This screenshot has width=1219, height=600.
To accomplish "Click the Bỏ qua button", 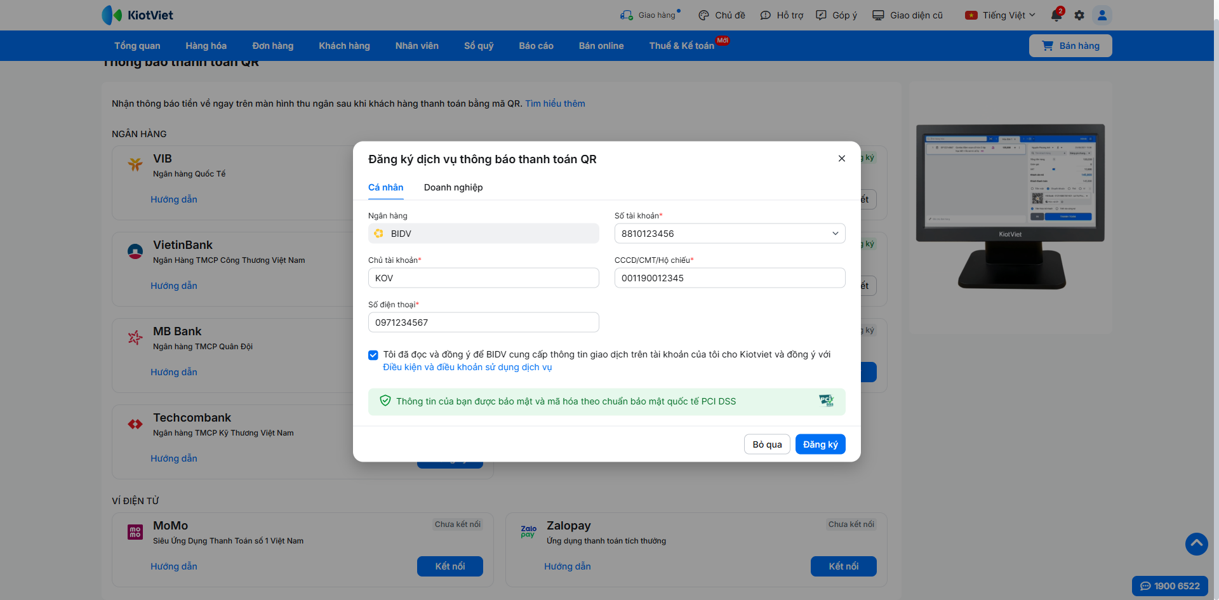I will click(767, 444).
